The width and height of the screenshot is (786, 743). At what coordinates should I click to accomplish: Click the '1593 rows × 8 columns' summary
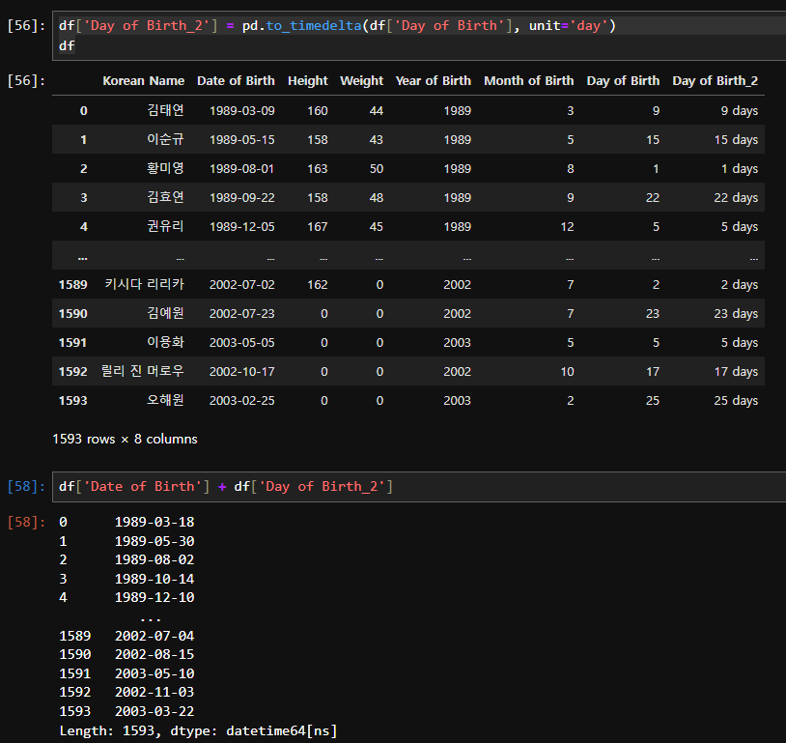coord(125,439)
